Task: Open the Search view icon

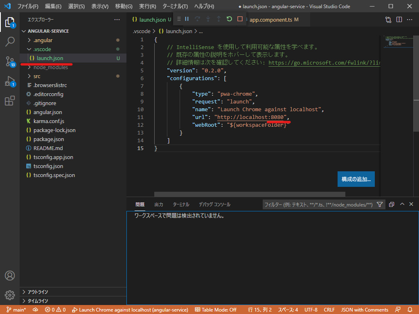Action: click(10, 42)
